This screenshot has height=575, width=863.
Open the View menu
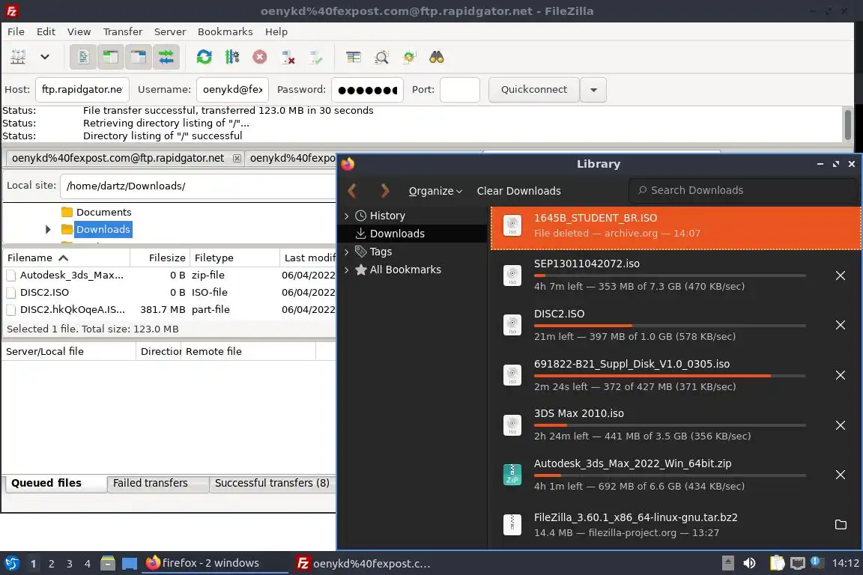[x=79, y=31]
